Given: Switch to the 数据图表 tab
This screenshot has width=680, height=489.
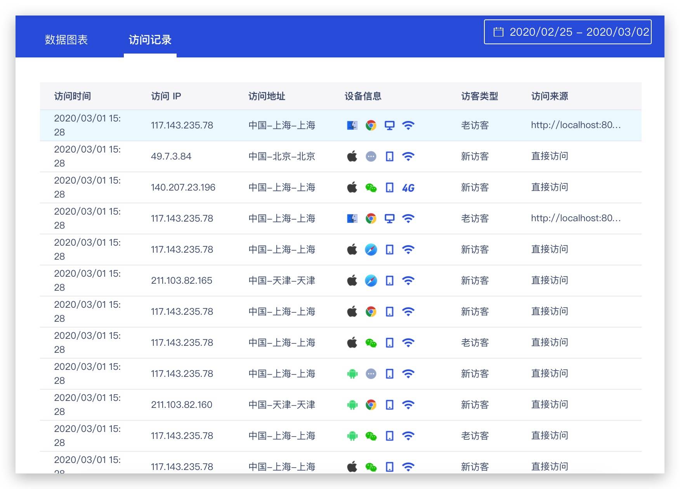Looking at the screenshot, I should point(66,40).
